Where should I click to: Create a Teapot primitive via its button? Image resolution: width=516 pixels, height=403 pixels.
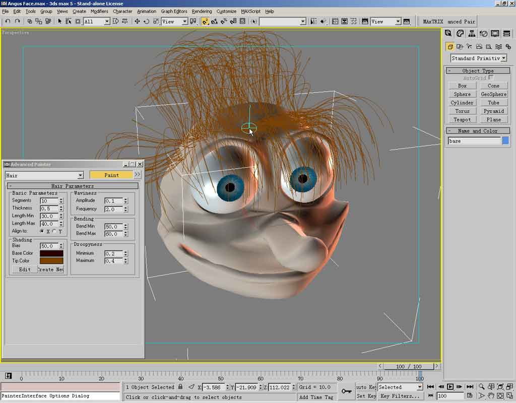[x=462, y=119]
